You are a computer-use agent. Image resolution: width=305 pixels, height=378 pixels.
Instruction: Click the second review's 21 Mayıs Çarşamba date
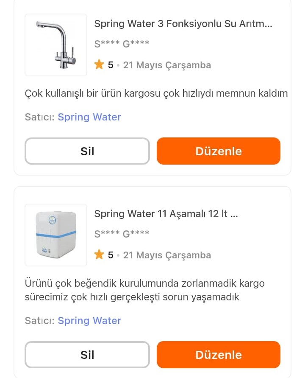click(167, 255)
